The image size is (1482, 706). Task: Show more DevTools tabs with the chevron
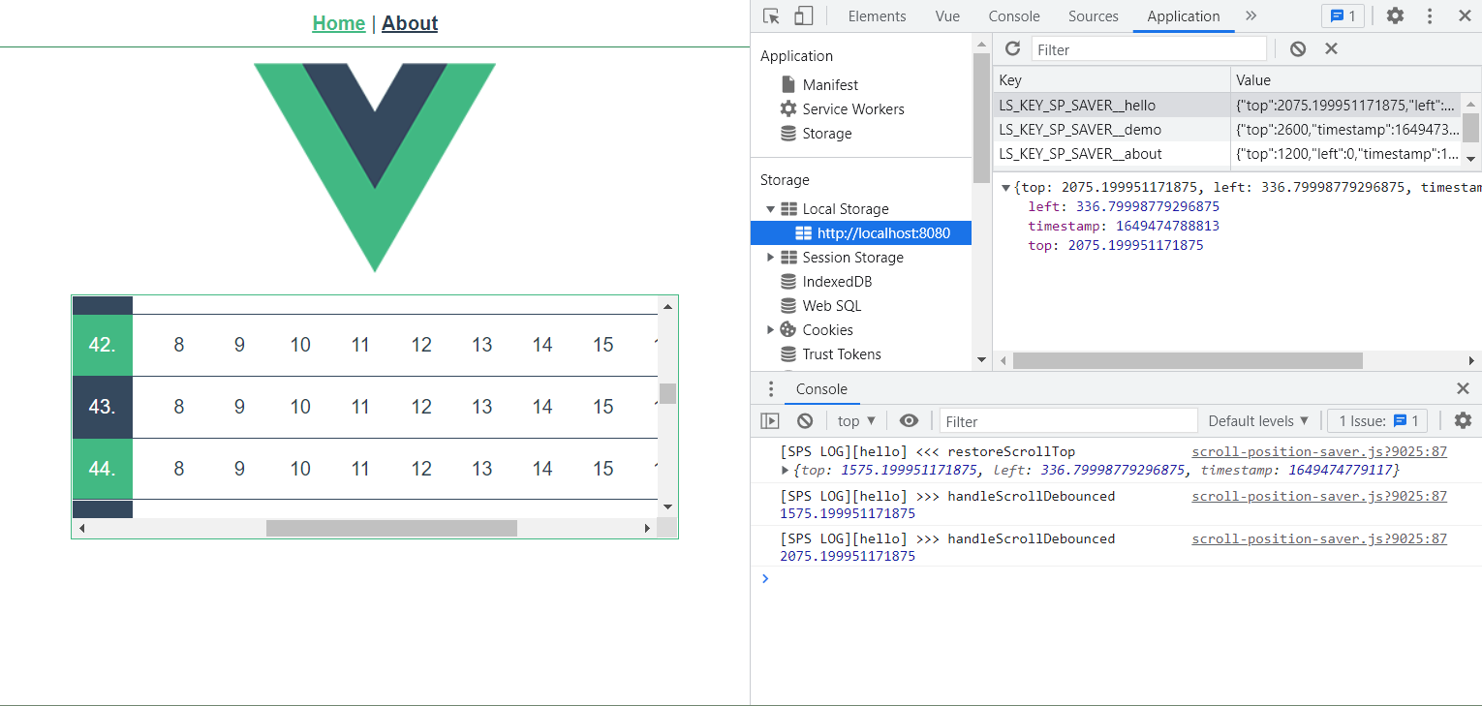point(1250,15)
